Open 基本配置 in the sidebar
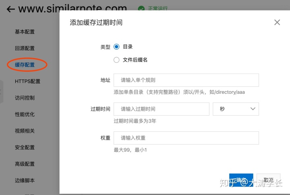 coord(25,32)
